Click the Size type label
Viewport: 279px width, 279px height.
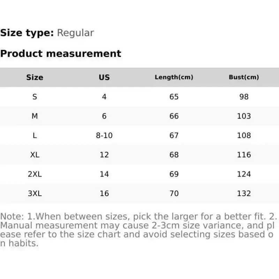[x=27, y=33]
